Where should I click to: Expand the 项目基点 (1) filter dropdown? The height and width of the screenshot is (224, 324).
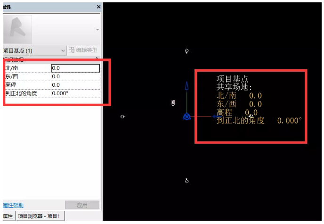63,50
